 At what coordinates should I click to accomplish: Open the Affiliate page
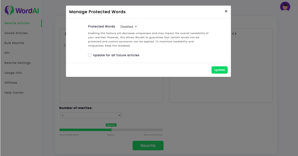(x=11, y=83)
